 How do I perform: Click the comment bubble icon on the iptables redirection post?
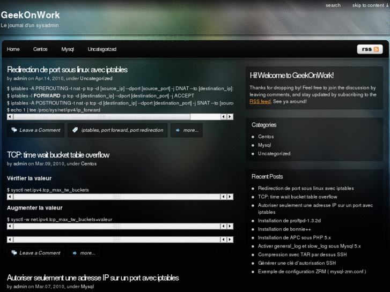point(14,130)
